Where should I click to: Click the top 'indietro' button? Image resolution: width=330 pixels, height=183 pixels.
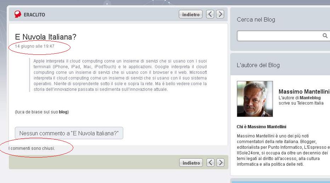[x=191, y=14]
